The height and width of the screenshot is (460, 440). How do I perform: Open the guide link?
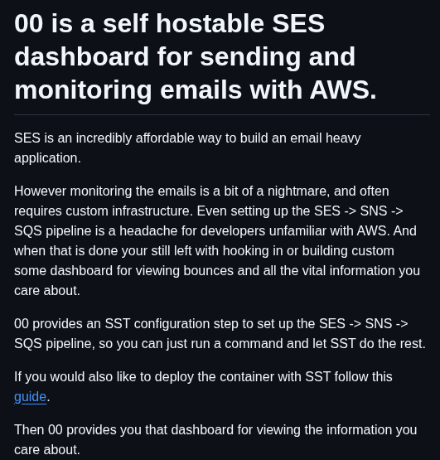pos(30,397)
